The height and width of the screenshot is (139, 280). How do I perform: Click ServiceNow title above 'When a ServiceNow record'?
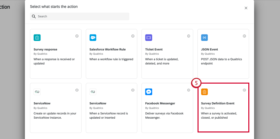click(98, 103)
